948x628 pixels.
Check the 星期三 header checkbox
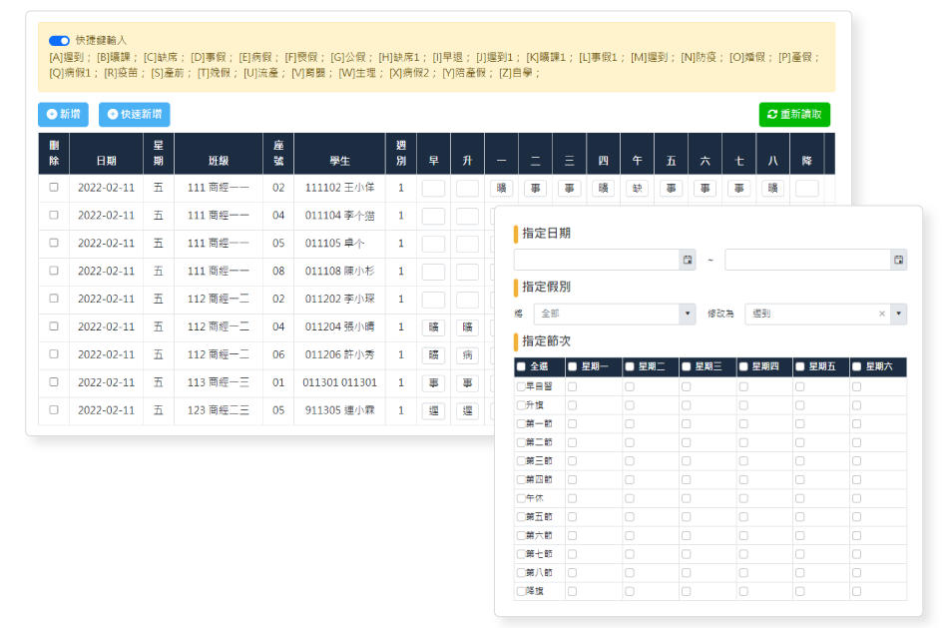687,366
